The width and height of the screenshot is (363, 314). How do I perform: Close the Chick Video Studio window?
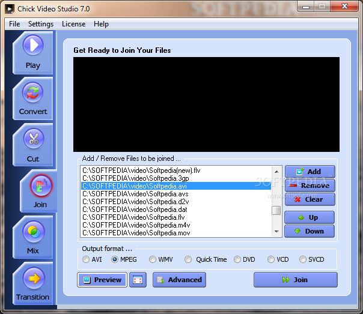(x=345, y=7)
